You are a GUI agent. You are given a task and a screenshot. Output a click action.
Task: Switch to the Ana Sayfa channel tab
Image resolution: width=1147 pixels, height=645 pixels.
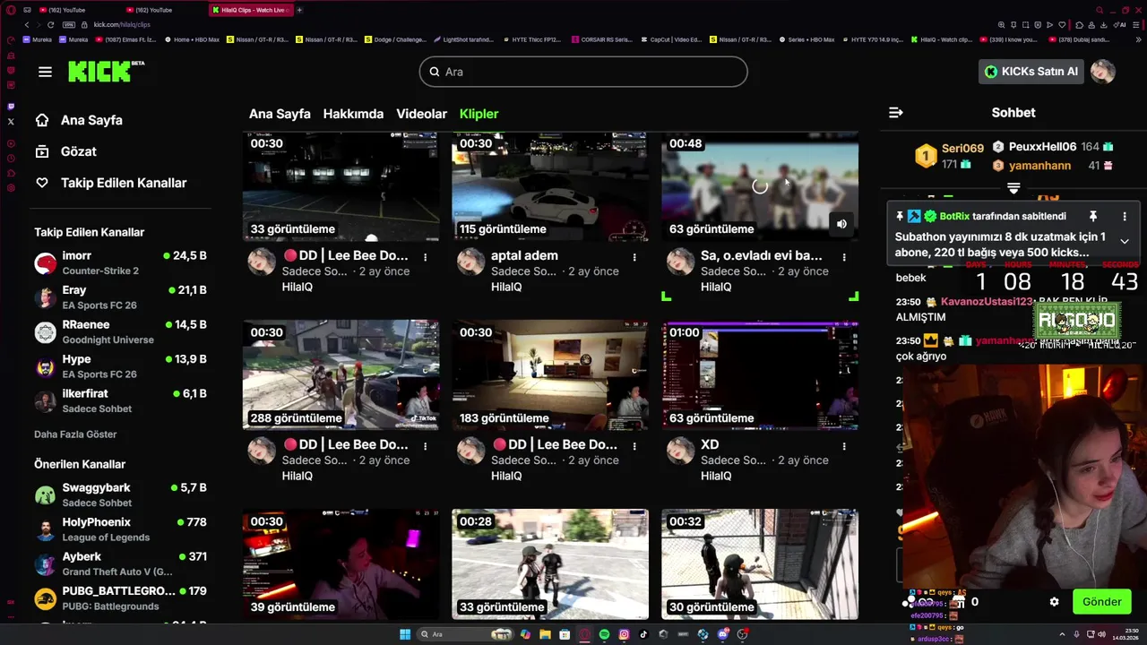[x=280, y=114]
